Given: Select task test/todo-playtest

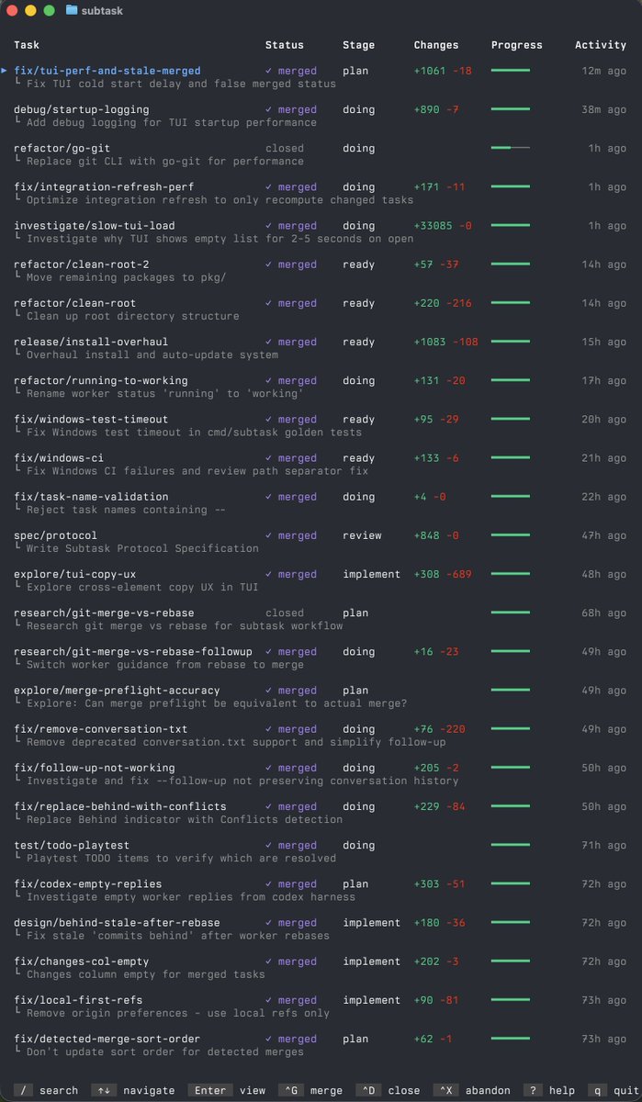Looking at the screenshot, I should [72, 846].
